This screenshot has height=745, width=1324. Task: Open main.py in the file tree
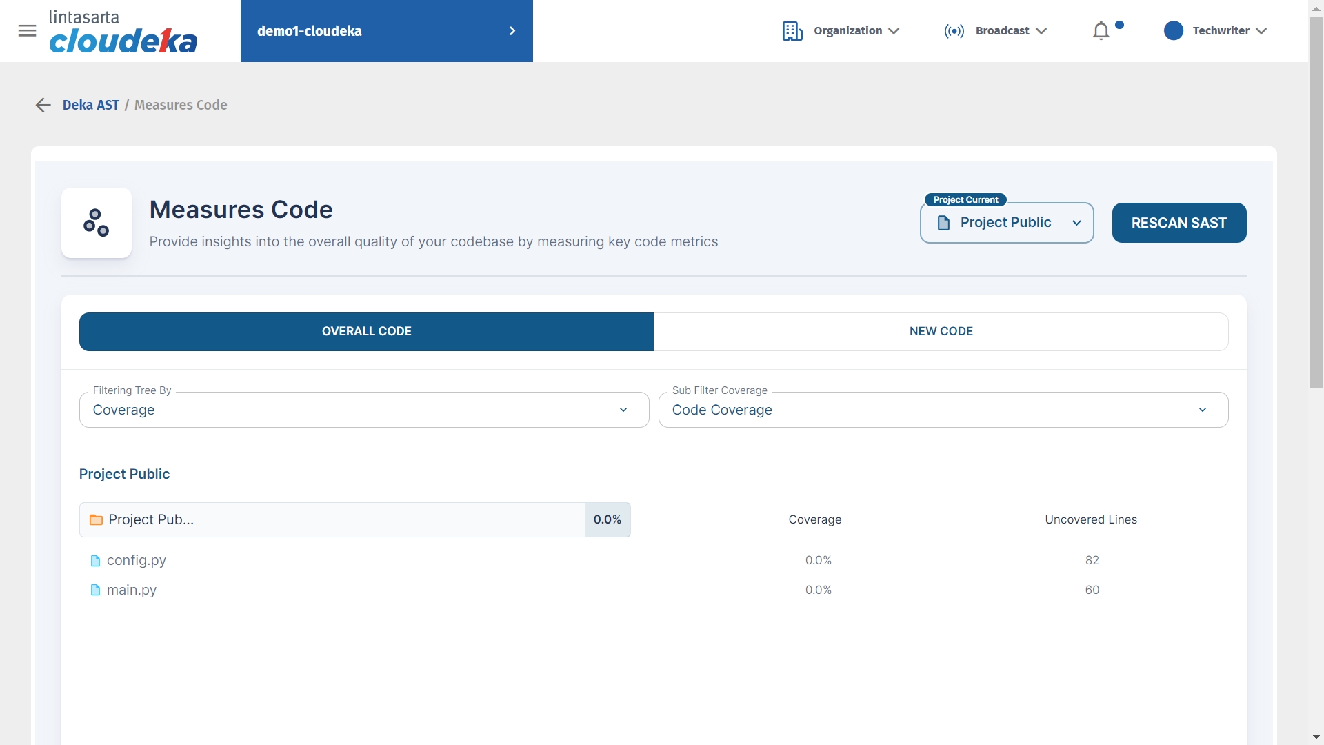tap(131, 590)
